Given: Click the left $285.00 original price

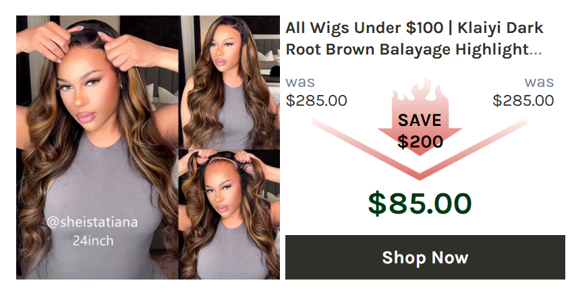Looking at the screenshot, I should coord(316,100).
